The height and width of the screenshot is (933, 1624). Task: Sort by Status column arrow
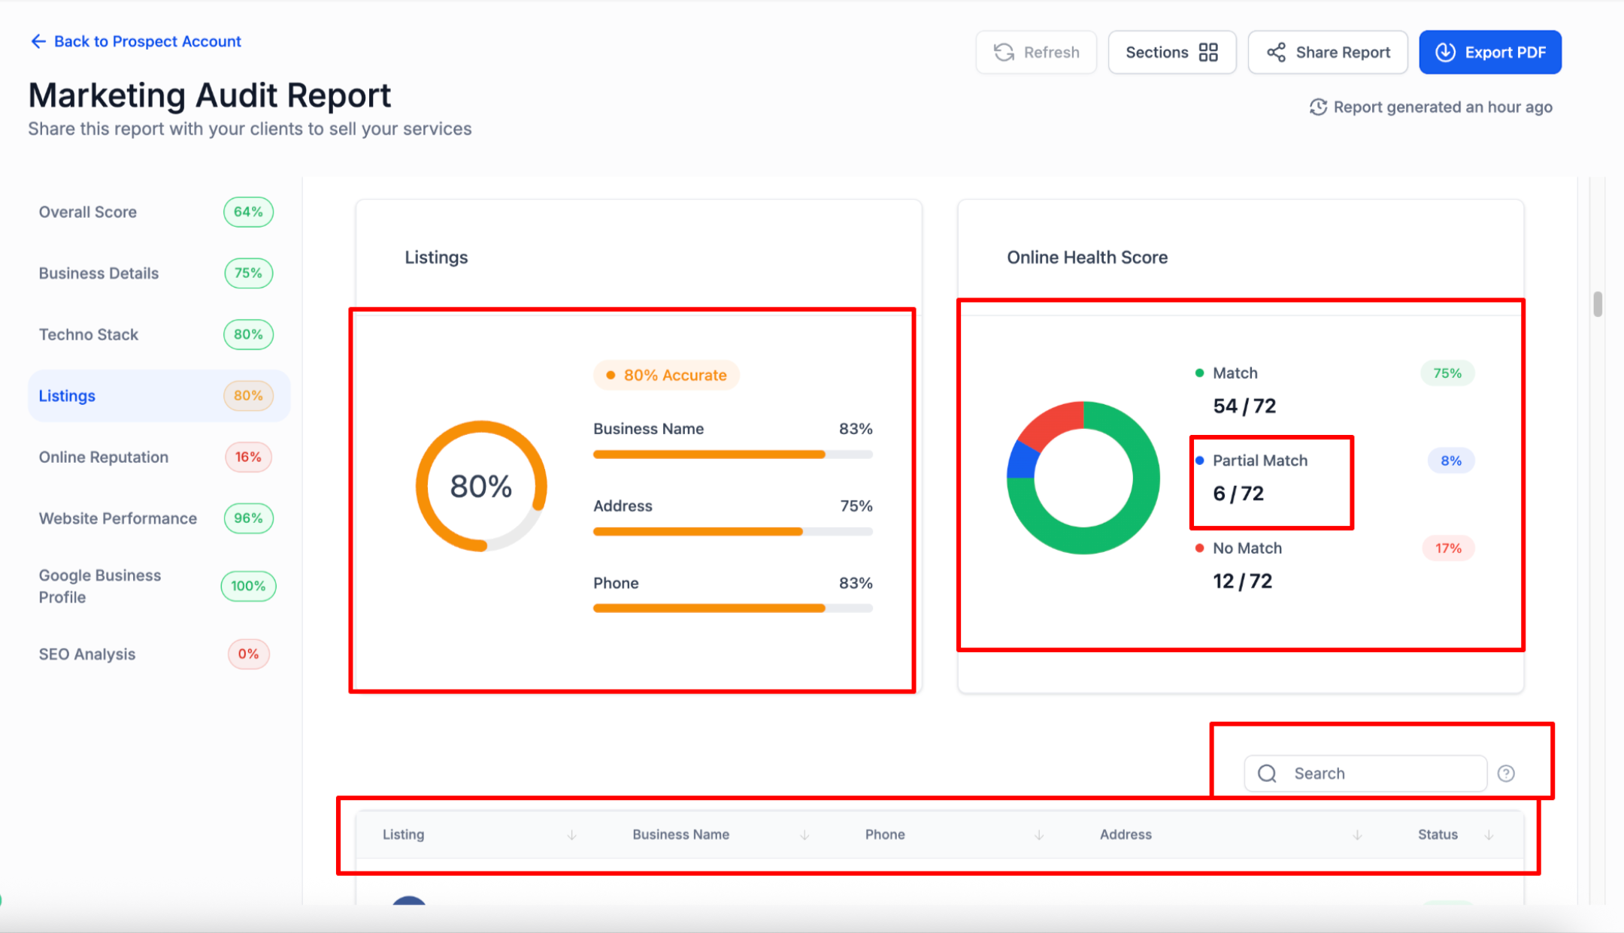(x=1489, y=835)
